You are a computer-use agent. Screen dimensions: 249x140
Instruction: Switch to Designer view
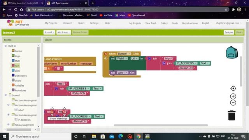pyautogui.click(x=229, y=32)
